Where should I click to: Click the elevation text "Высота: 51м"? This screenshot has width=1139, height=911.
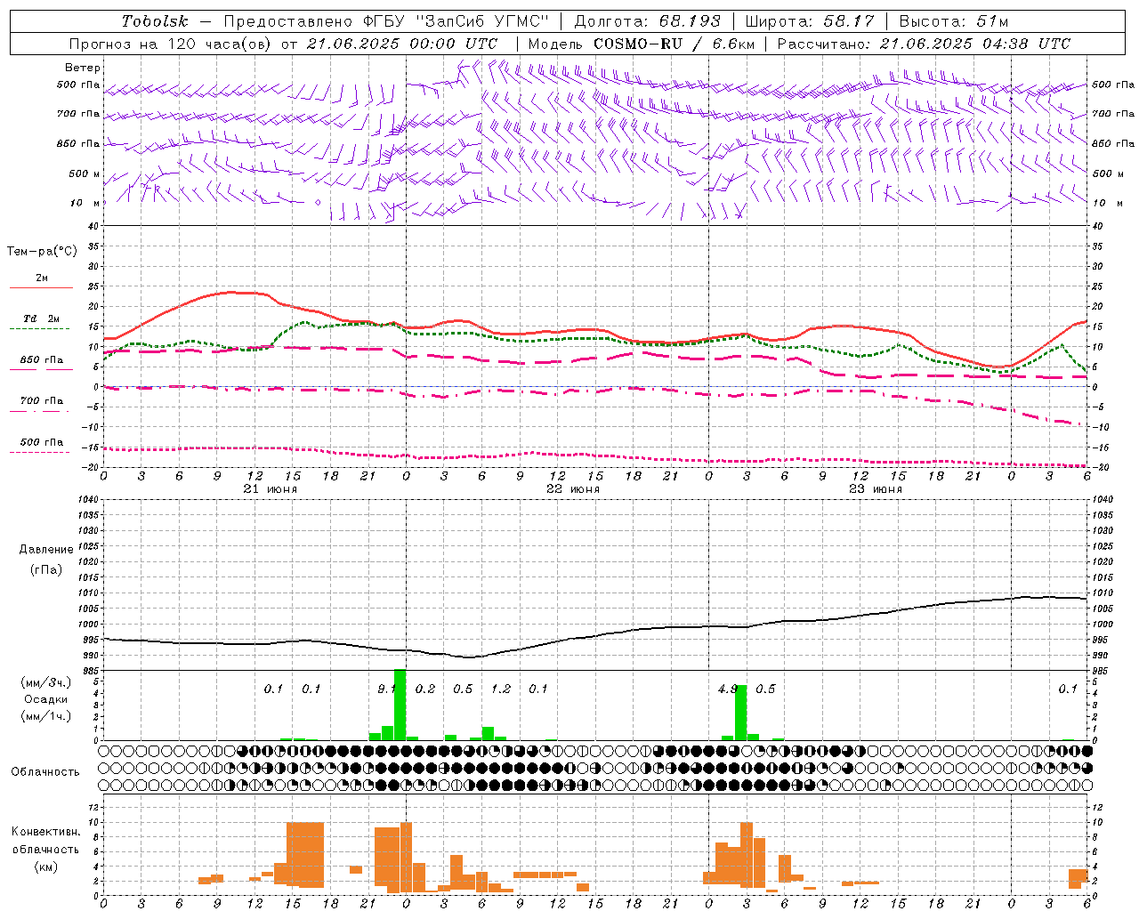[954, 21]
